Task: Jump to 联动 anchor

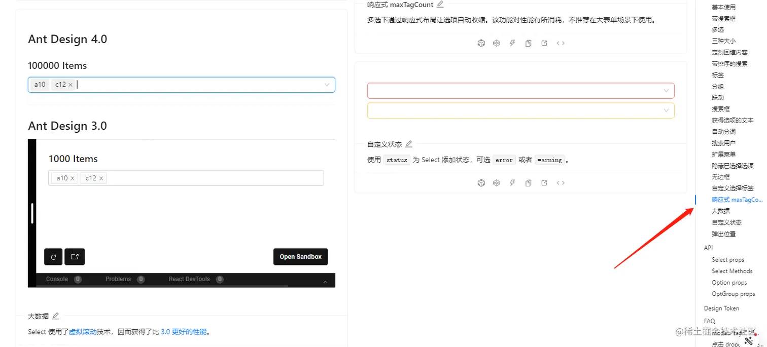Action: [718, 98]
